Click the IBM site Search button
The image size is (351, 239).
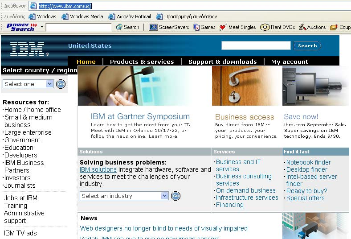pyautogui.click(x=307, y=45)
